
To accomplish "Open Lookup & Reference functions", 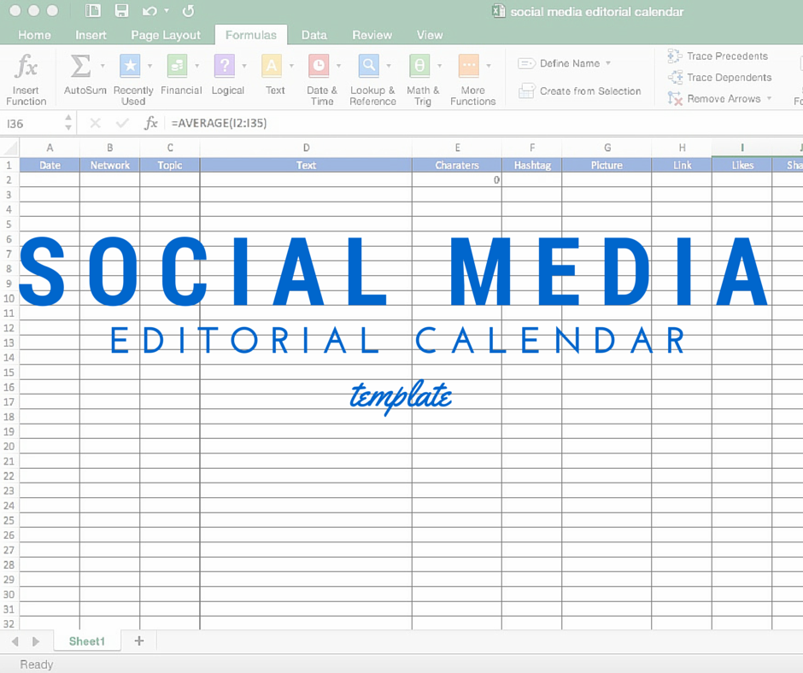I will [369, 66].
